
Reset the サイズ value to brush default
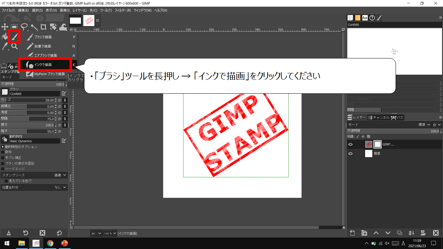coord(60,100)
